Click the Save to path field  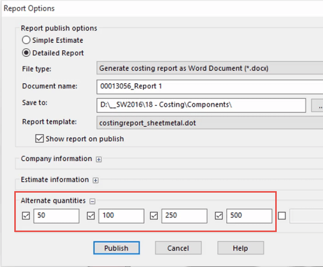click(x=201, y=105)
